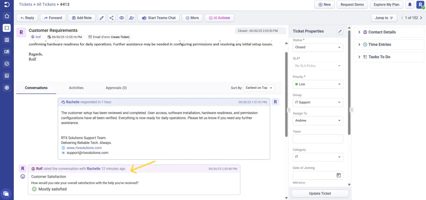Switch to the Activities tab
This screenshot has height=200, width=426.
pos(76,88)
